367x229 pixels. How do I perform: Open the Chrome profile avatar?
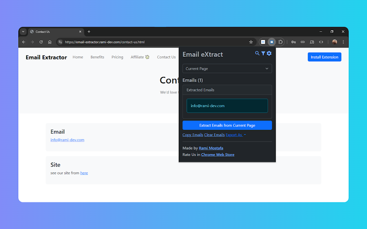pyautogui.click(x=334, y=42)
